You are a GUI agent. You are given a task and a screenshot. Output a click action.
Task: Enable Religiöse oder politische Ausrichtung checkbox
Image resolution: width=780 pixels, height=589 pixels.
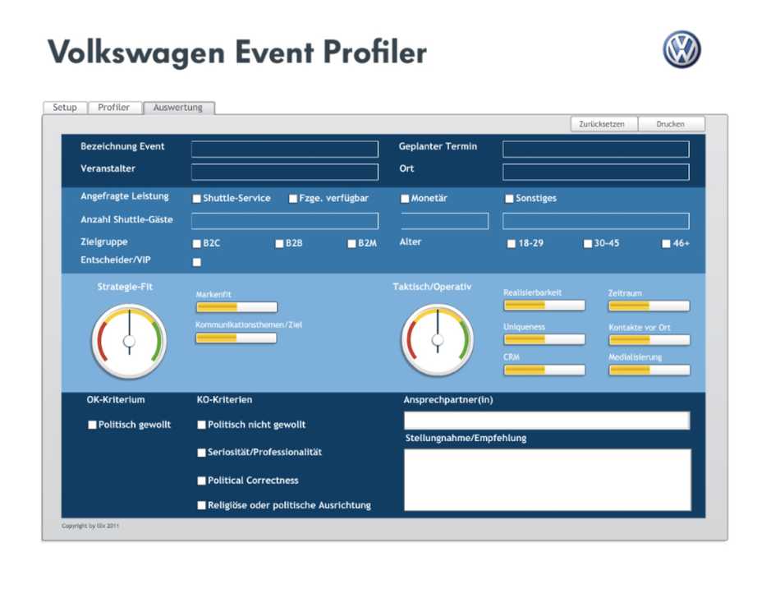click(201, 505)
